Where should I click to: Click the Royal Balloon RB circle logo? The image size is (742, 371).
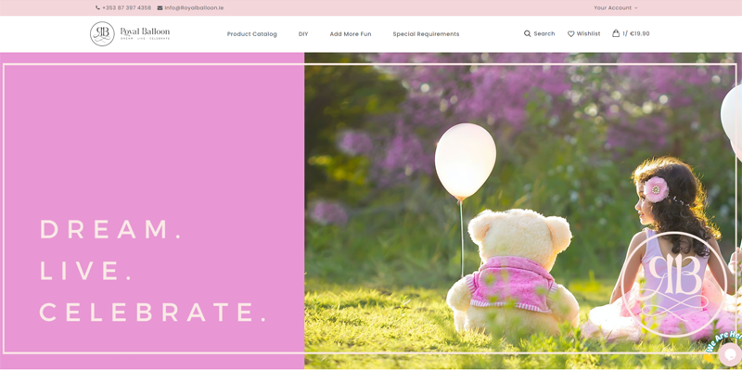pos(102,34)
